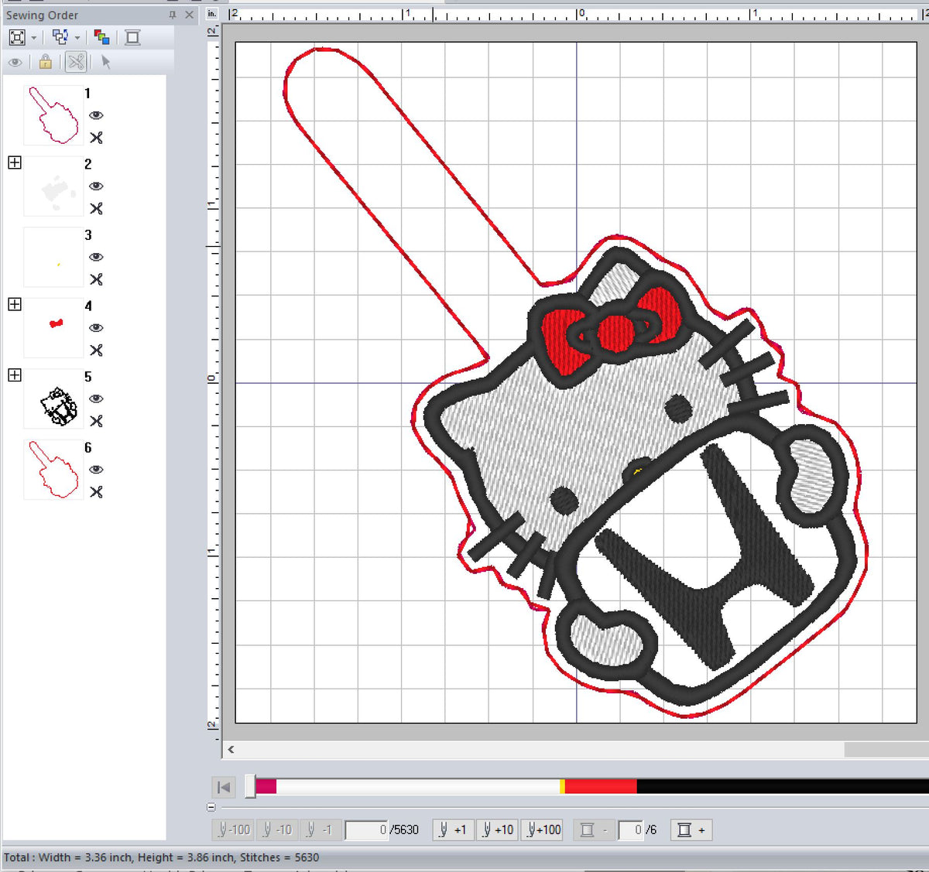Select the thumbnail for object 3

pyautogui.click(x=53, y=257)
